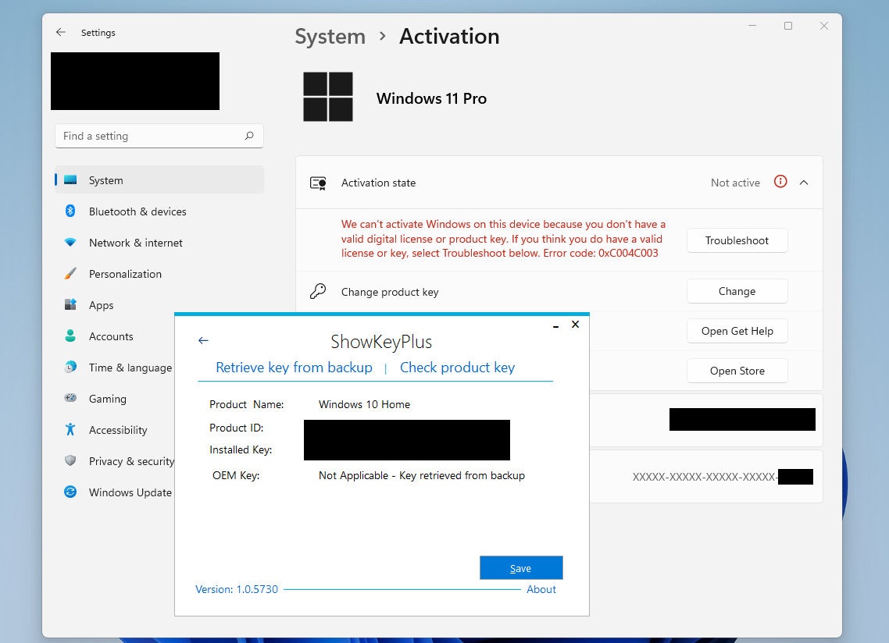This screenshot has height=643, width=889.
Task: Click the Windows logo beside Windows 11 Pro
Action: 327,97
